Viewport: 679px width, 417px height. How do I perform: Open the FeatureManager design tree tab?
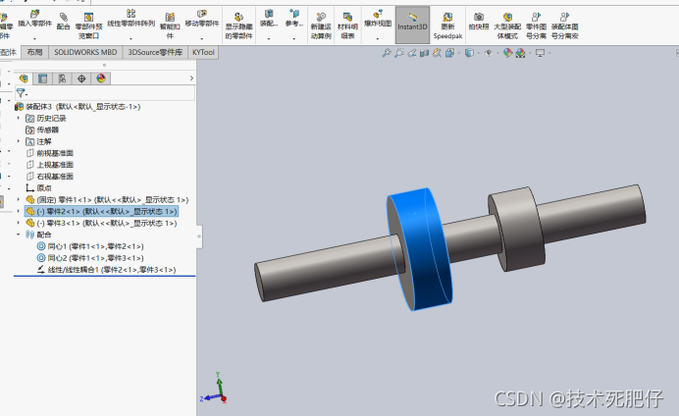point(24,78)
